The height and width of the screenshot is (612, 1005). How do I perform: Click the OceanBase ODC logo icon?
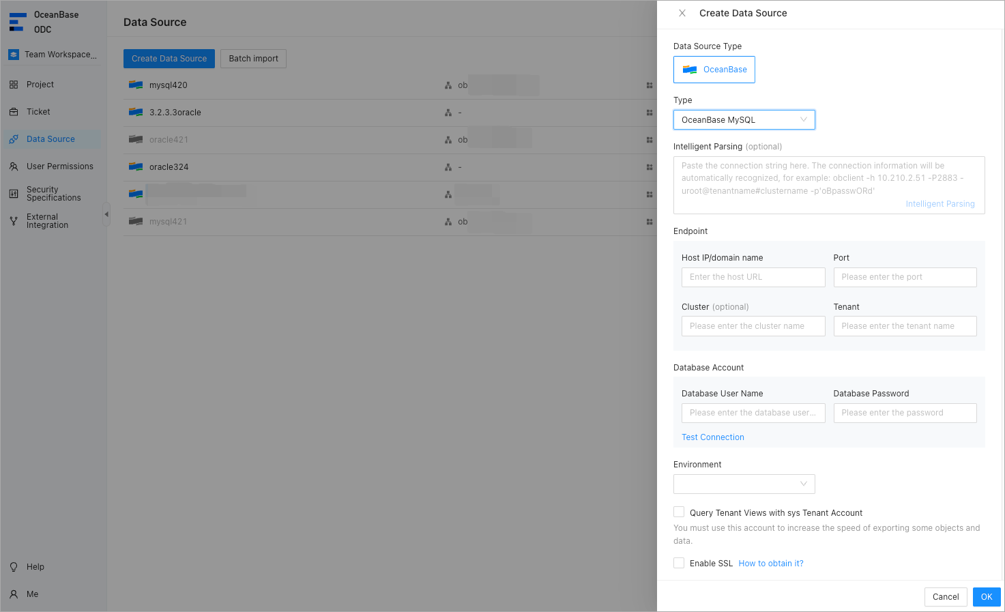click(x=17, y=22)
